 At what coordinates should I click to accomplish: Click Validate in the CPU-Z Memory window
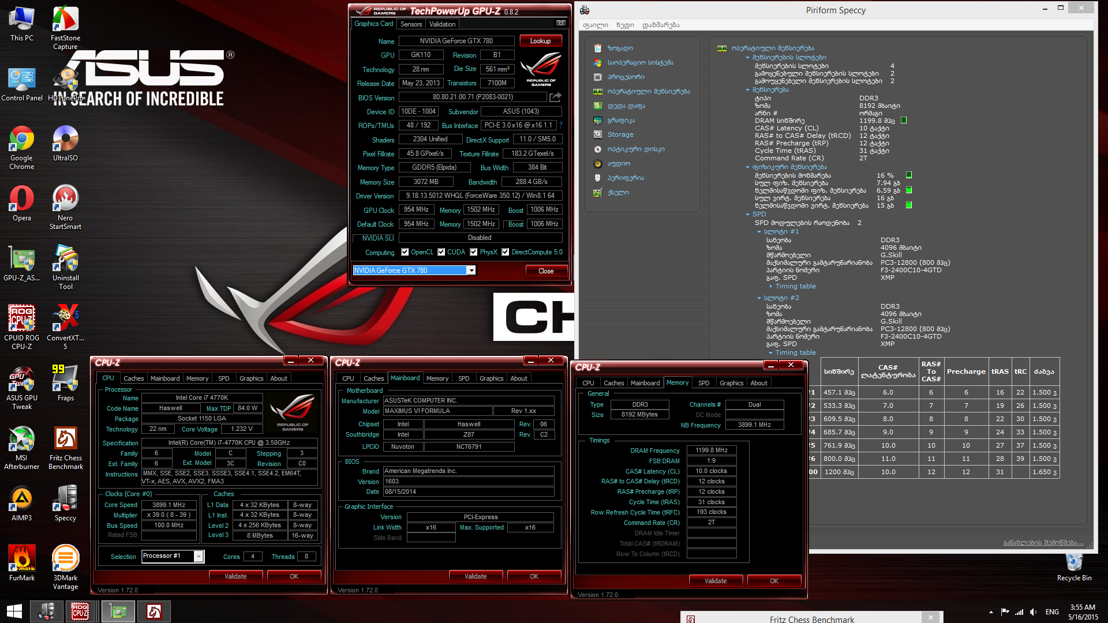[716, 581]
